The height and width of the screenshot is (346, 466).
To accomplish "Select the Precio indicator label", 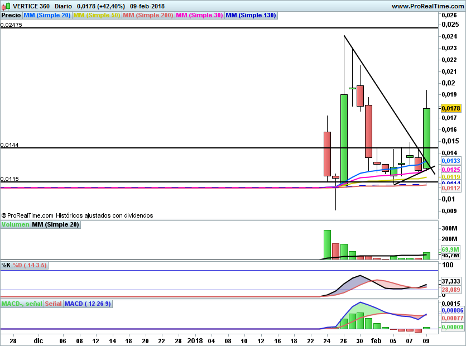I will point(11,15).
